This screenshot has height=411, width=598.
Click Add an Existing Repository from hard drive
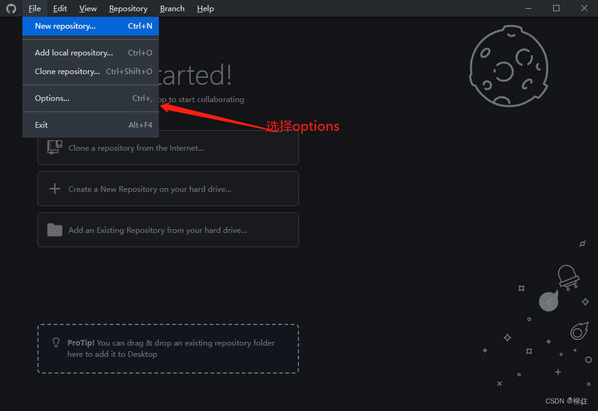[x=168, y=230]
